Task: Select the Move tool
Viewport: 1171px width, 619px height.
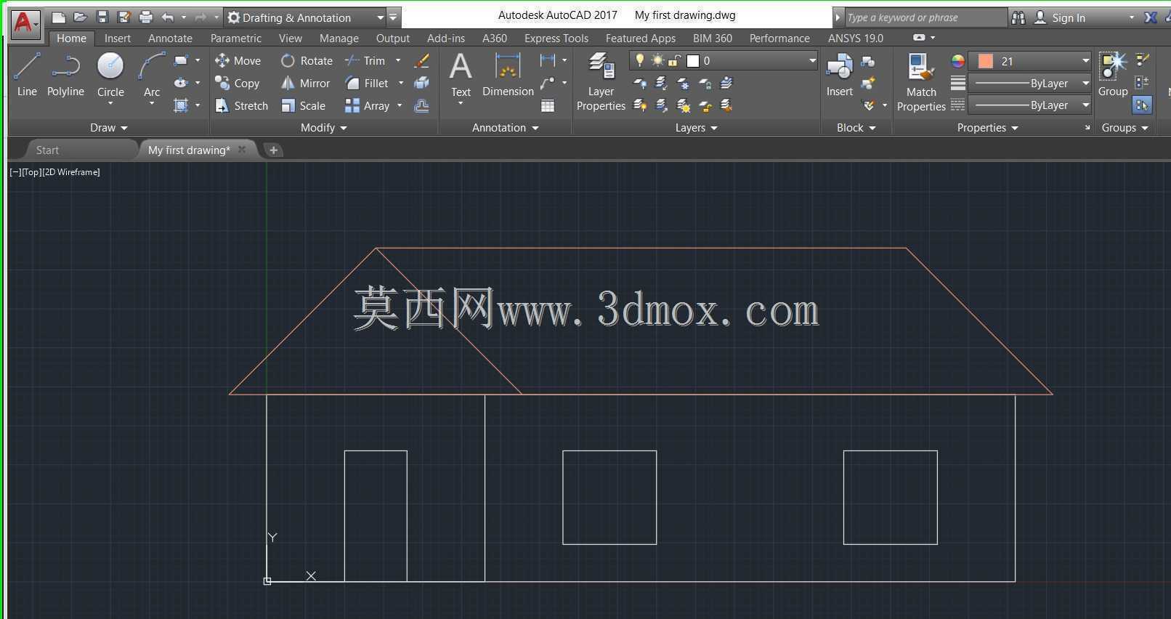Action: point(238,61)
